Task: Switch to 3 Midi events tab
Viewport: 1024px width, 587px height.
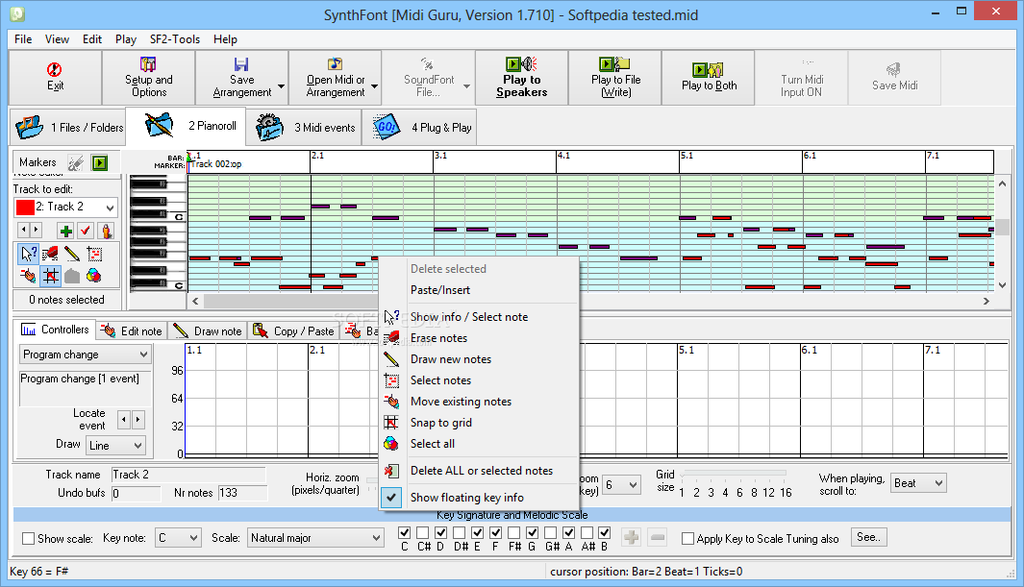Action: pyautogui.click(x=305, y=127)
